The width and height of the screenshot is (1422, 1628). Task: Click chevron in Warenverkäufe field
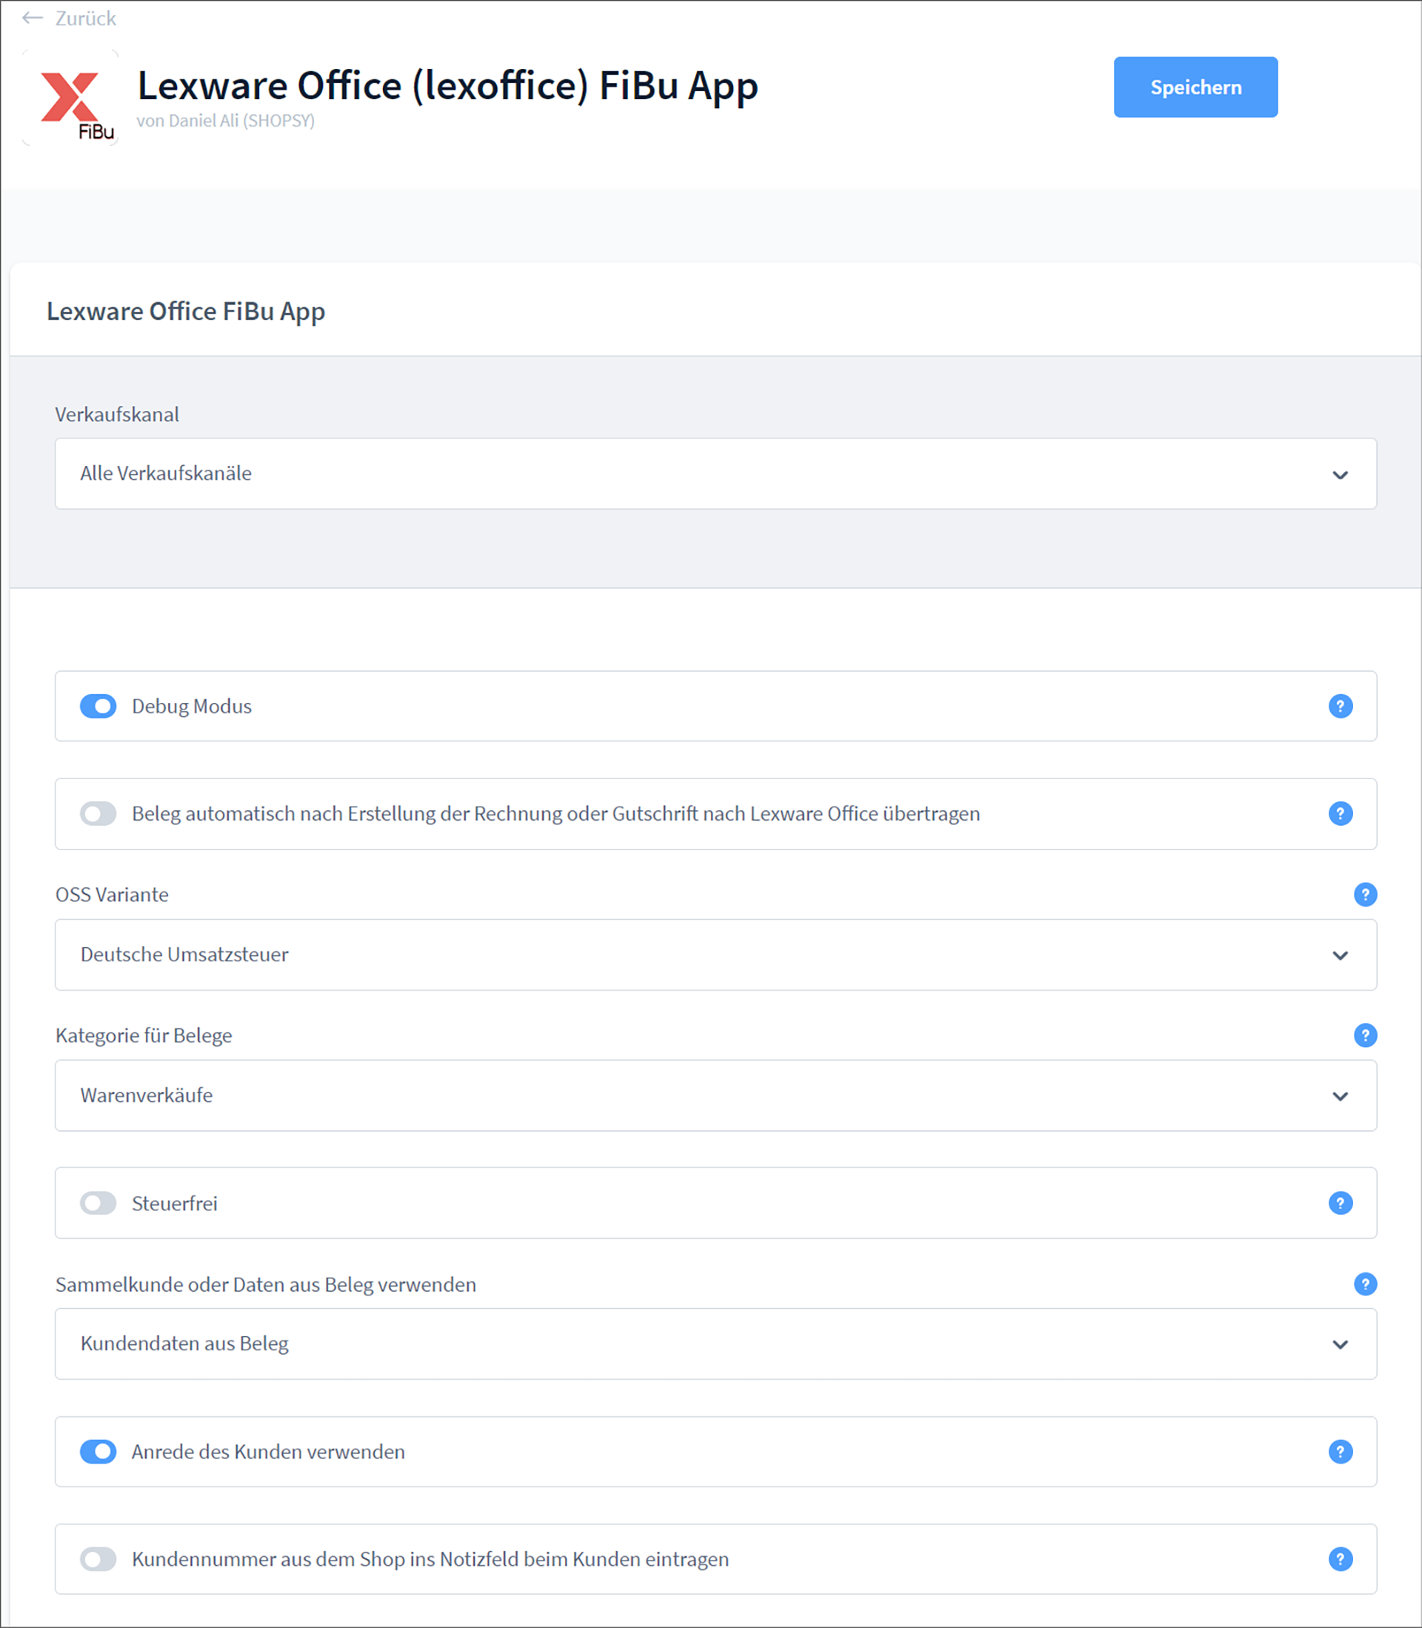pyautogui.click(x=1341, y=1096)
